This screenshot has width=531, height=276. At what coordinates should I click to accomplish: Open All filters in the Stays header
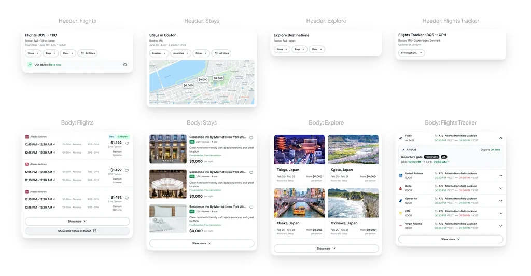pos(221,53)
